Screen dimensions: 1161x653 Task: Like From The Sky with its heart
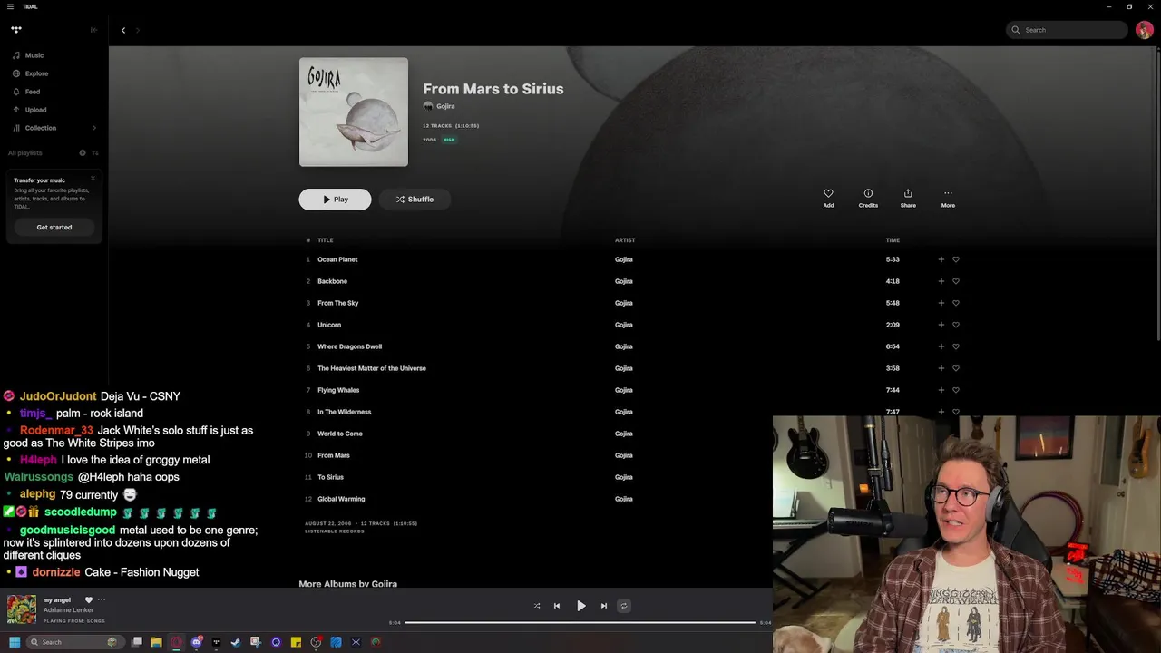pyautogui.click(x=956, y=303)
